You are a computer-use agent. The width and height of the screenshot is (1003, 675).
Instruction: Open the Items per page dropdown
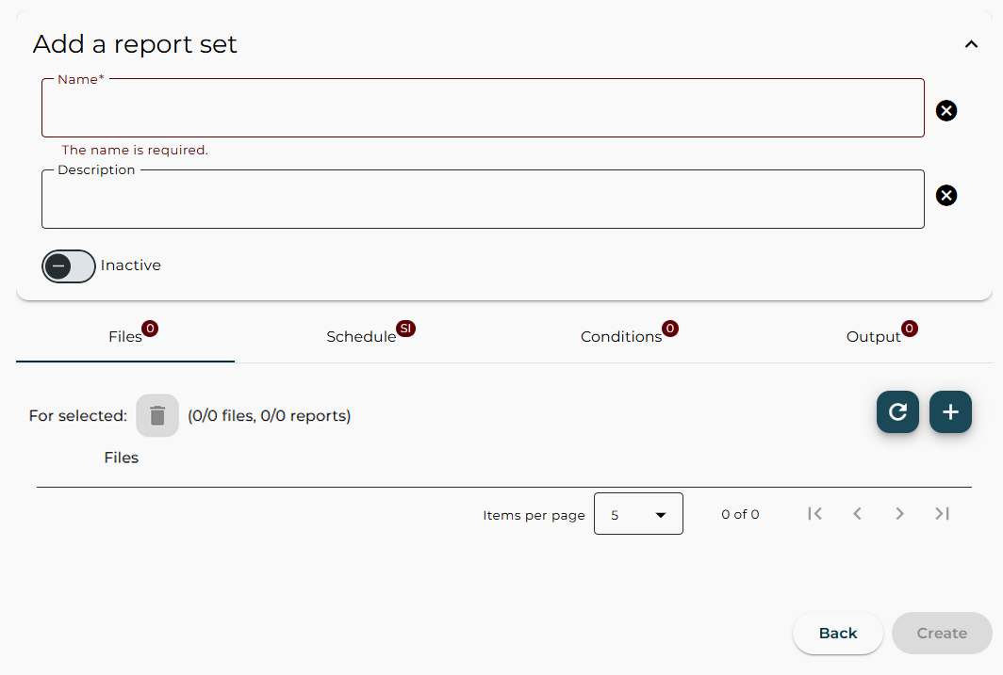point(638,514)
